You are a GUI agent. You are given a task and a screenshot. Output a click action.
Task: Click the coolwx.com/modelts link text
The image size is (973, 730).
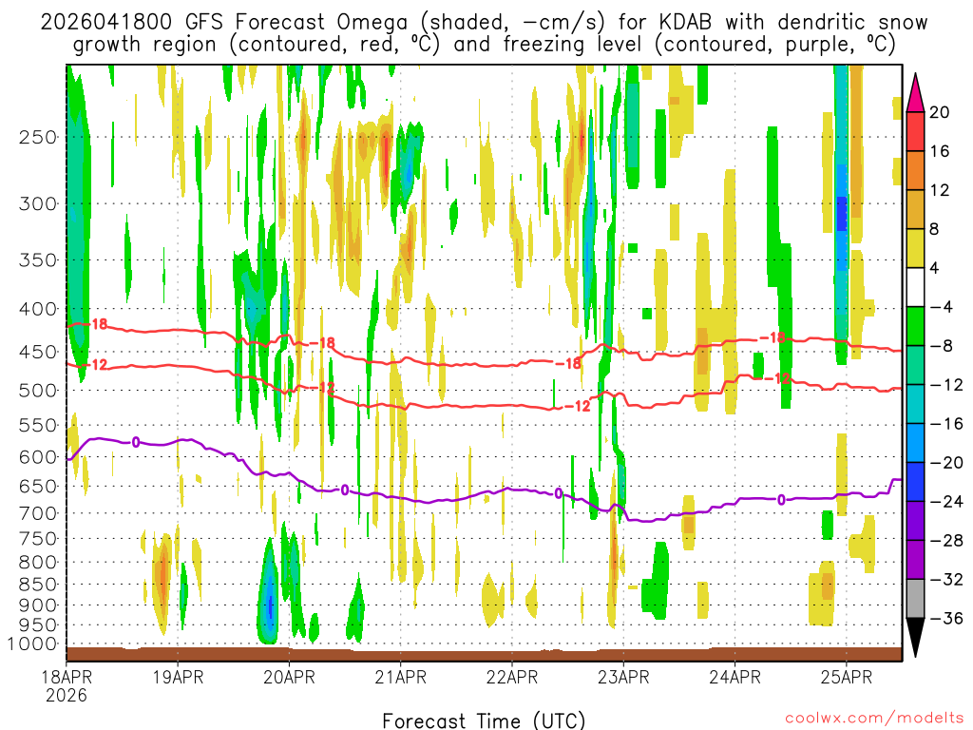[x=874, y=719]
